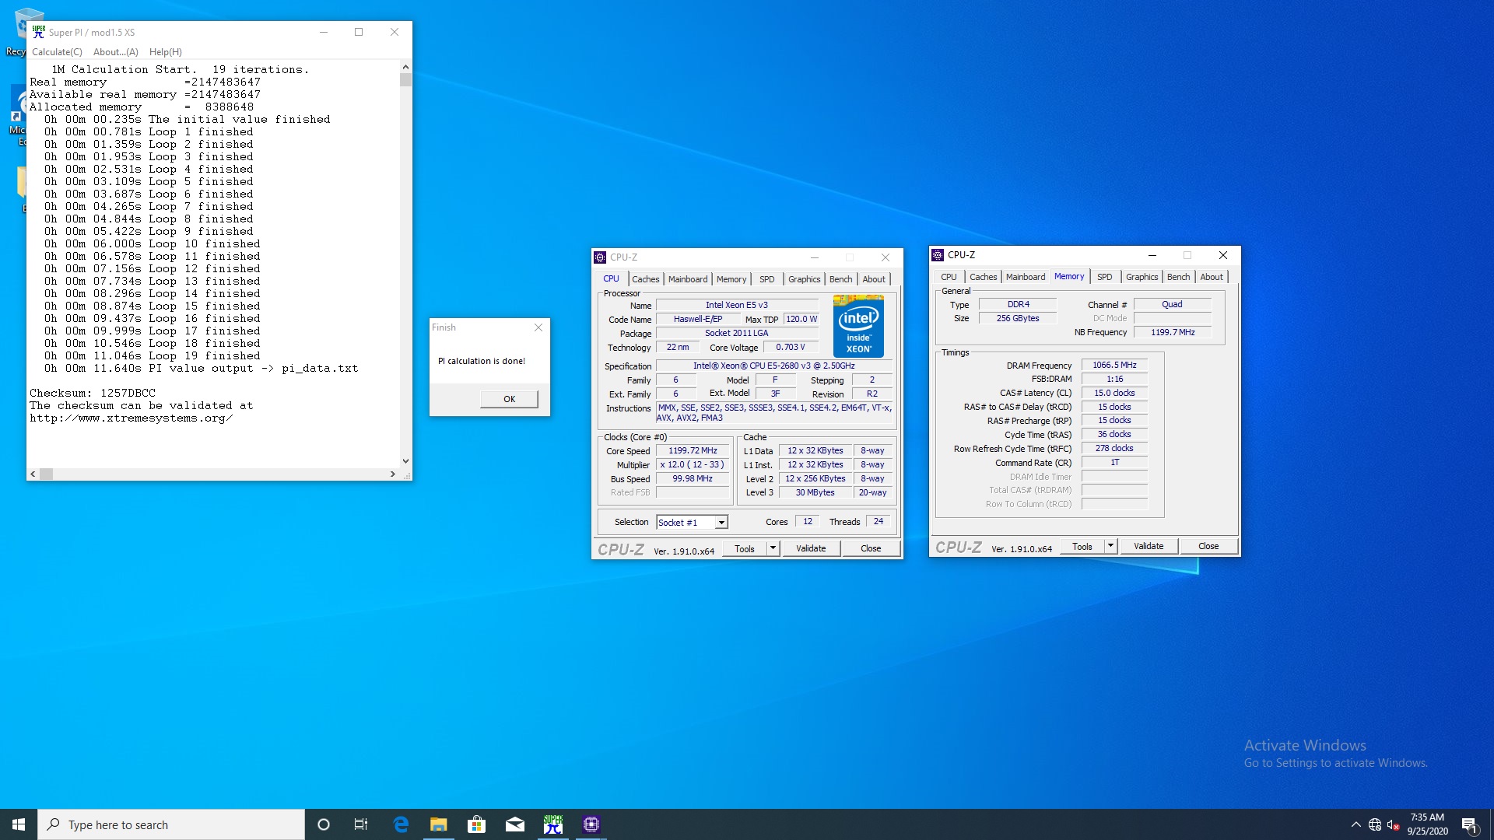
Task: Open the Bench tab in right CPU-Z
Action: click(x=1178, y=277)
